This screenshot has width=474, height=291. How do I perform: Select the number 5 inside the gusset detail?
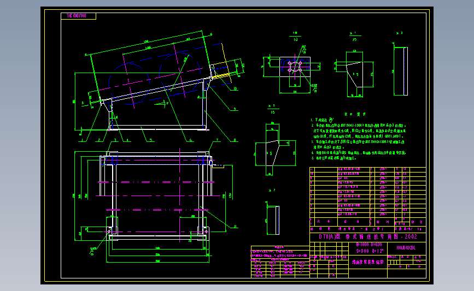[271, 153]
